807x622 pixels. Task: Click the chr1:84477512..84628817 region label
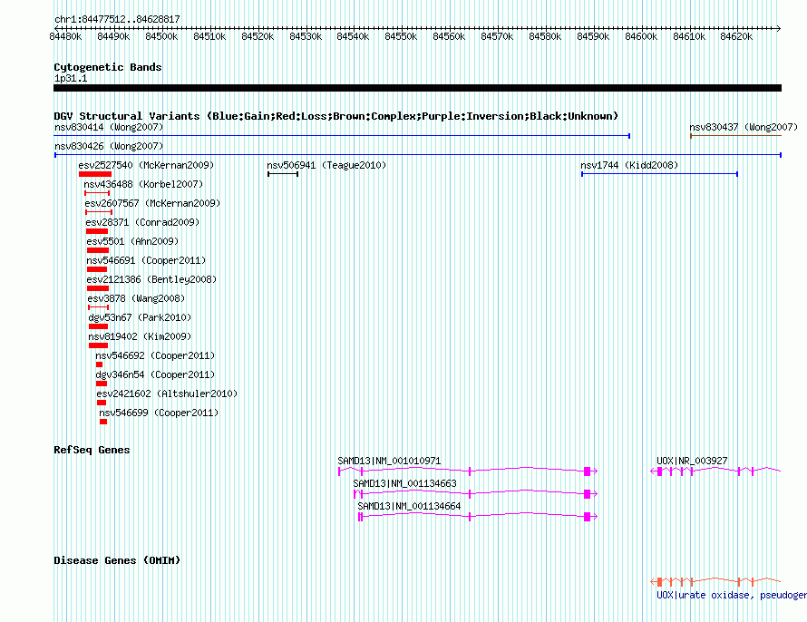click(x=117, y=20)
